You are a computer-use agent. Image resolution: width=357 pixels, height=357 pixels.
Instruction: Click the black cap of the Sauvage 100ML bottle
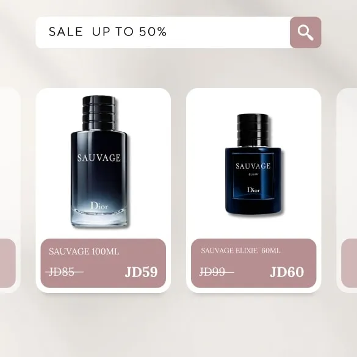[x=99, y=113]
